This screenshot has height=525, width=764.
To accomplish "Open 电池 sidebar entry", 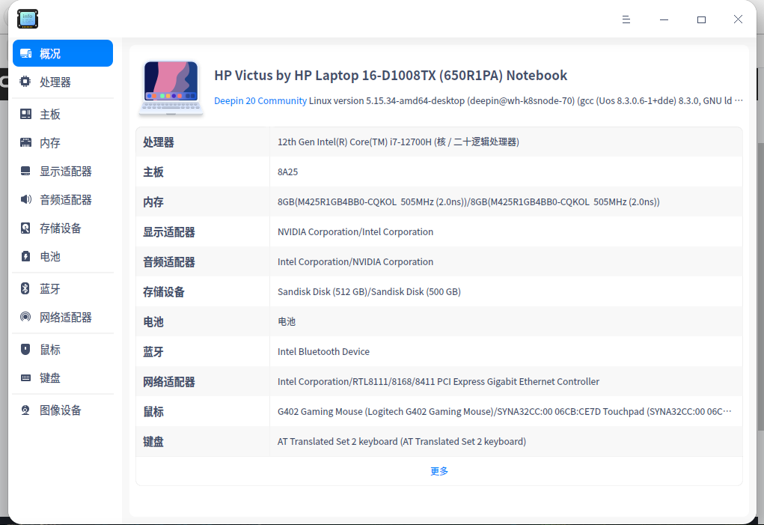I will [63, 257].
